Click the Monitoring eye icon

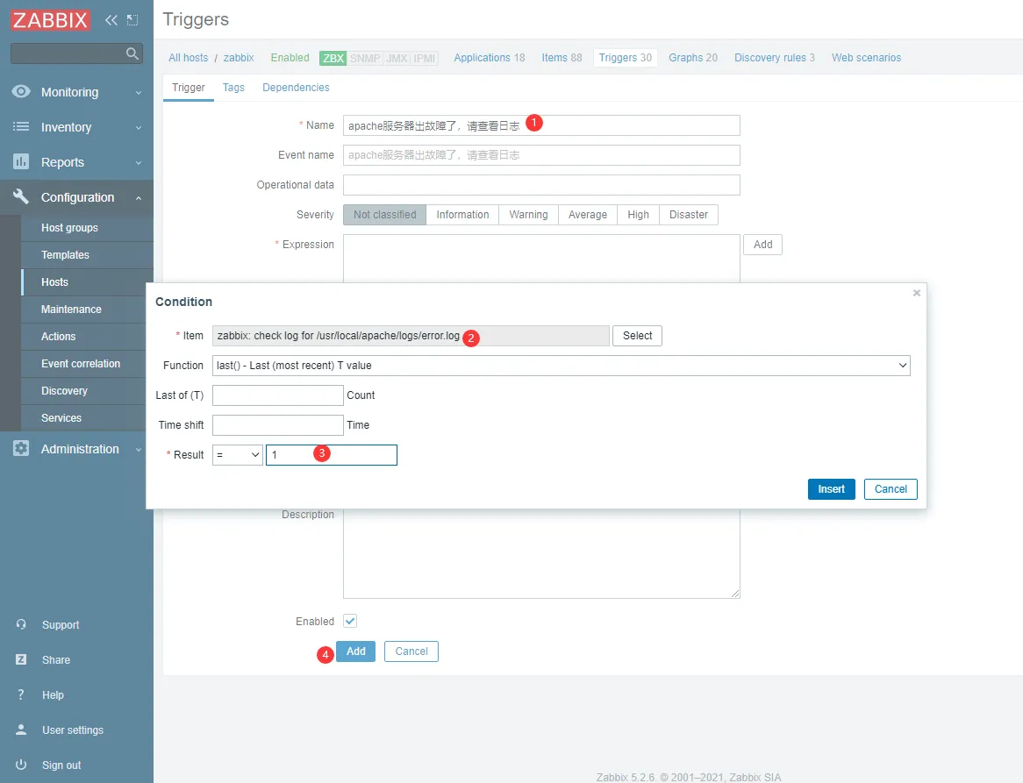(21, 91)
